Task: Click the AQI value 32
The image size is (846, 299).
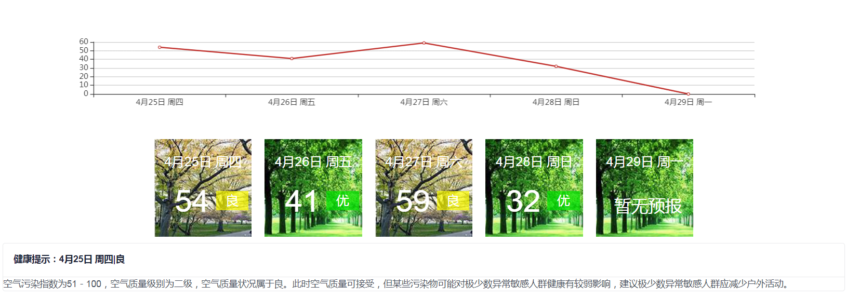Action: pos(523,201)
